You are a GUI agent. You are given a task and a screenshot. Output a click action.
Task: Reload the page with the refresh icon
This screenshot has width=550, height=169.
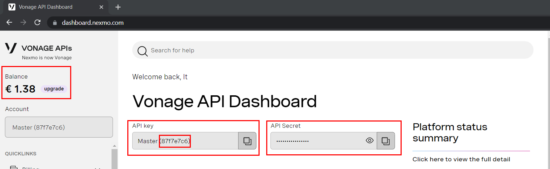pyautogui.click(x=38, y=23)
